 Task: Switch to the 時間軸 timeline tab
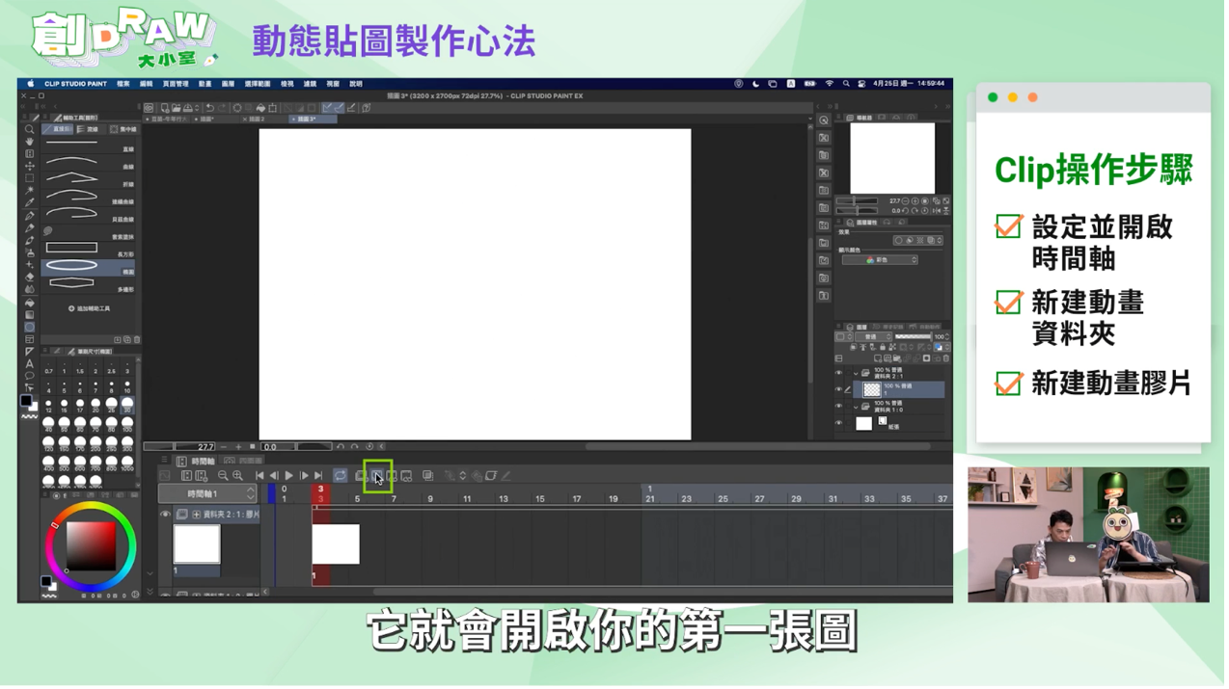197,462
